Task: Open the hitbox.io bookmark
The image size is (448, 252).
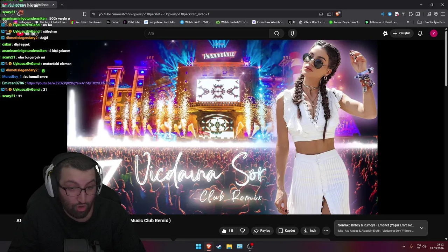Action: click(381, 22)
